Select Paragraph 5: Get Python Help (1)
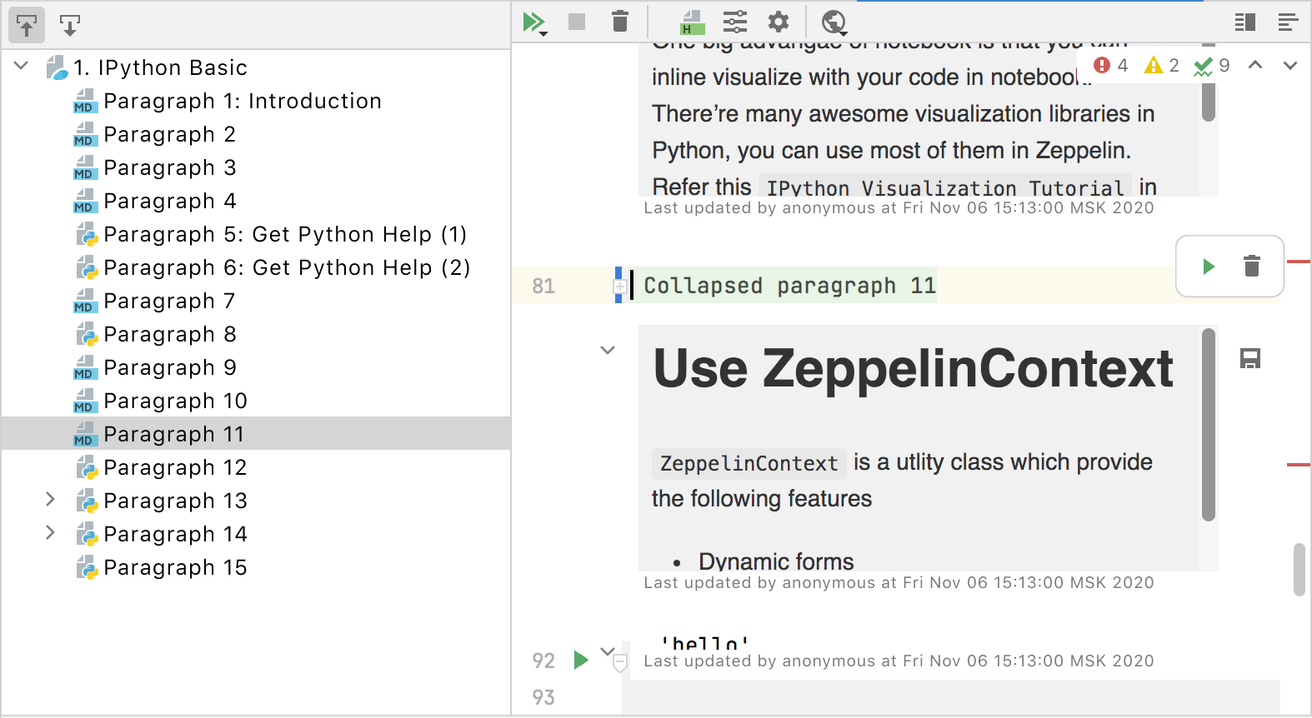The width and height of the screenshot is (1312, 718). click(285, 234)
